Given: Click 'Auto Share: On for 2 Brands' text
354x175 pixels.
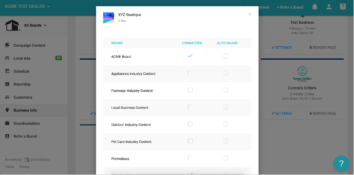Looking at the screenshot, I should point(302,99).
